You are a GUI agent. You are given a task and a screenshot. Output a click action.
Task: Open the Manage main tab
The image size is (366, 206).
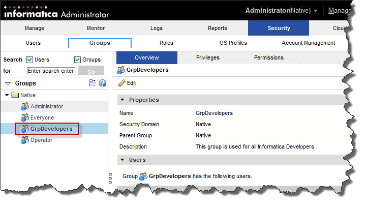(35, 28)
